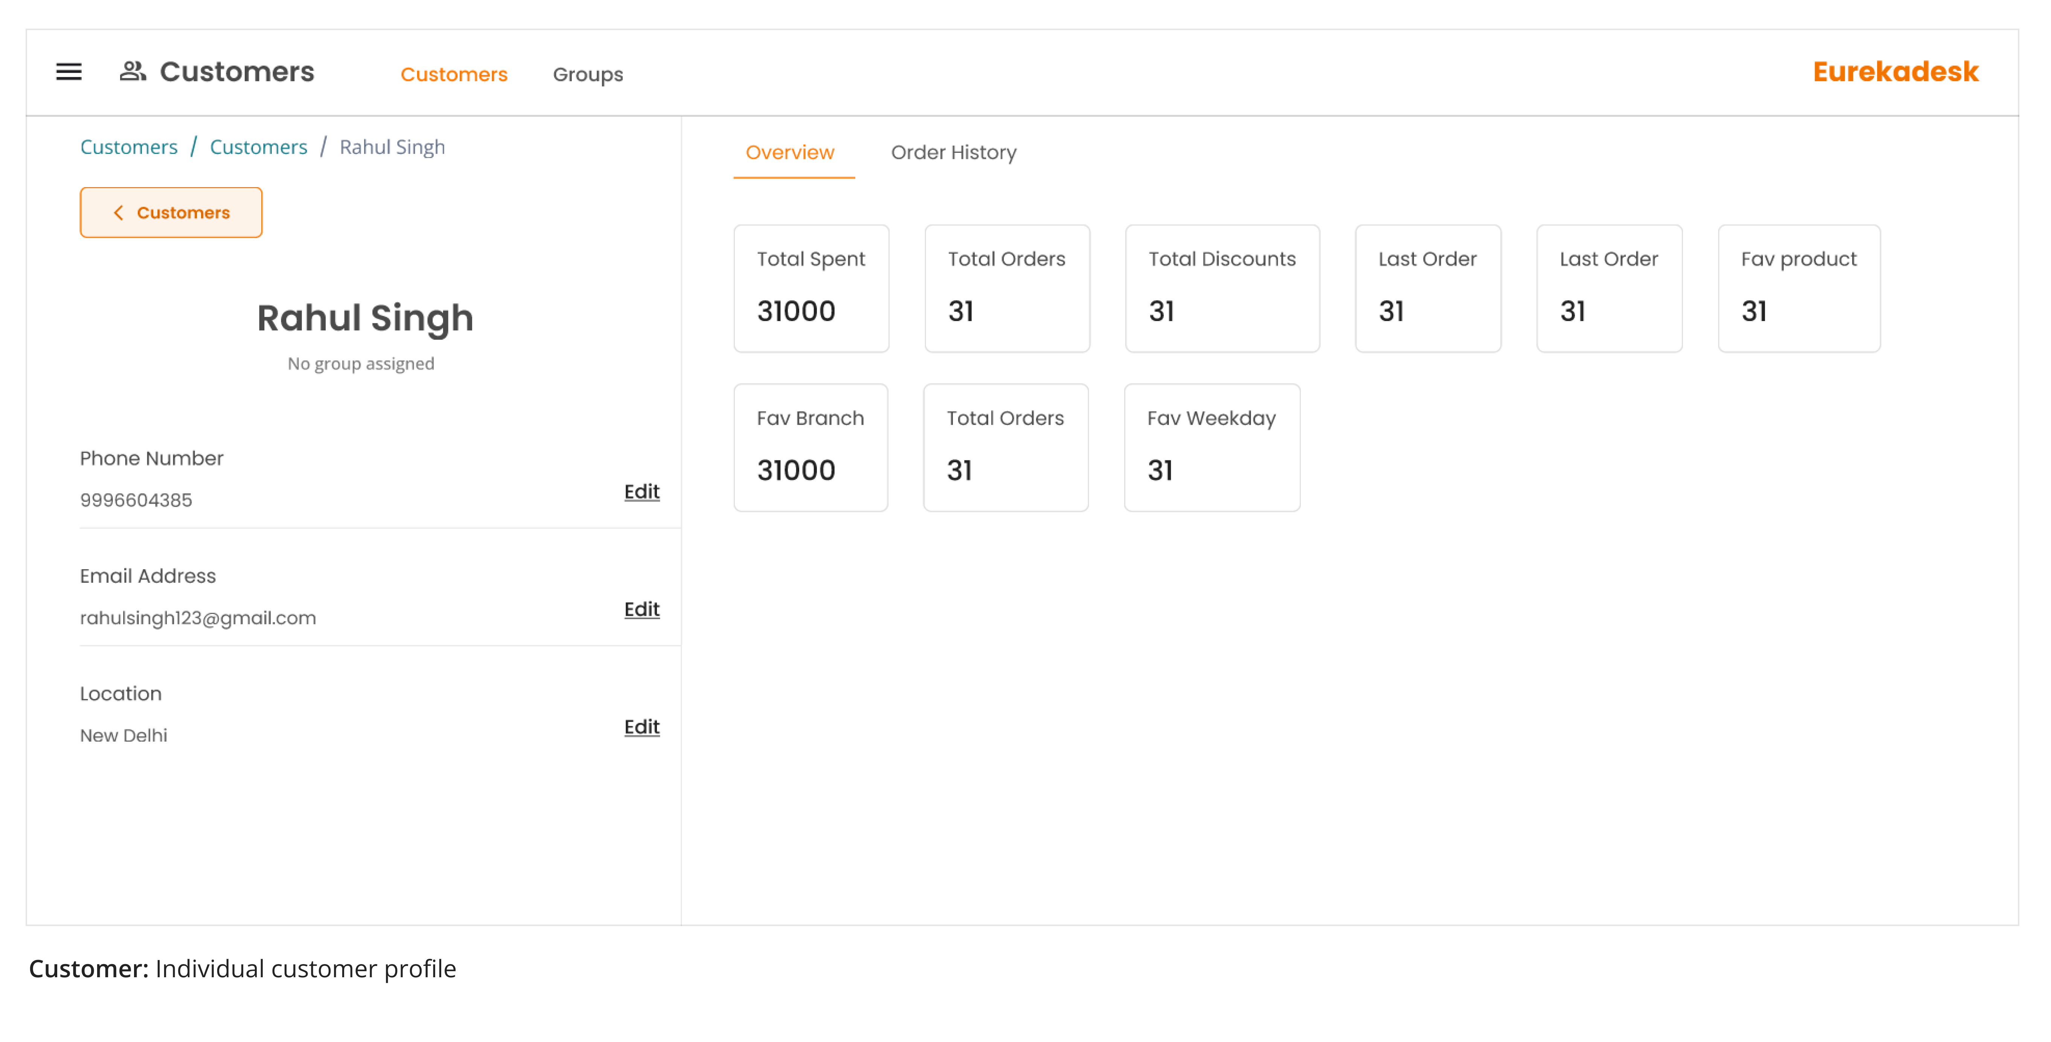
Task: Click the Customers page title
Action: 237,72
